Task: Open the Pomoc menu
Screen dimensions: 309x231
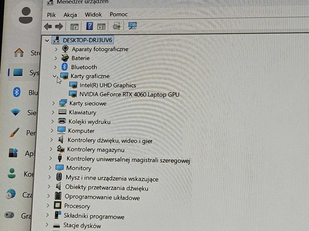Action: click(x=119, y=14)
